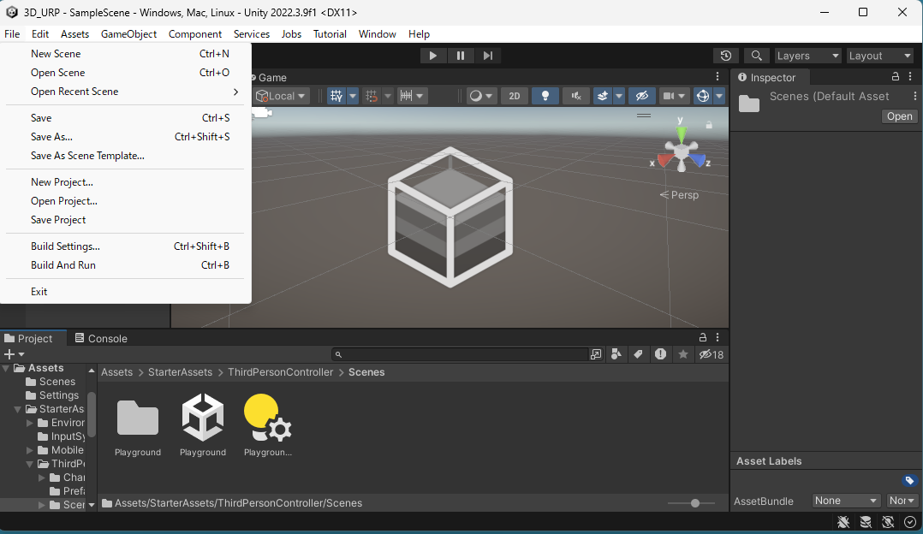
Task: Click the search by type icon in Project
Action: pos(616,354)
